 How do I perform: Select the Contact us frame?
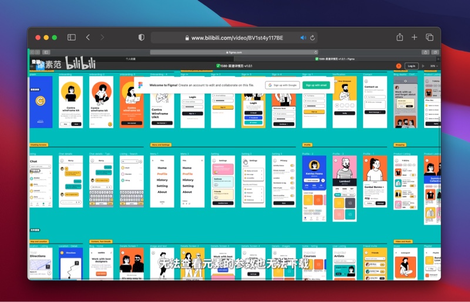(375, 102)
